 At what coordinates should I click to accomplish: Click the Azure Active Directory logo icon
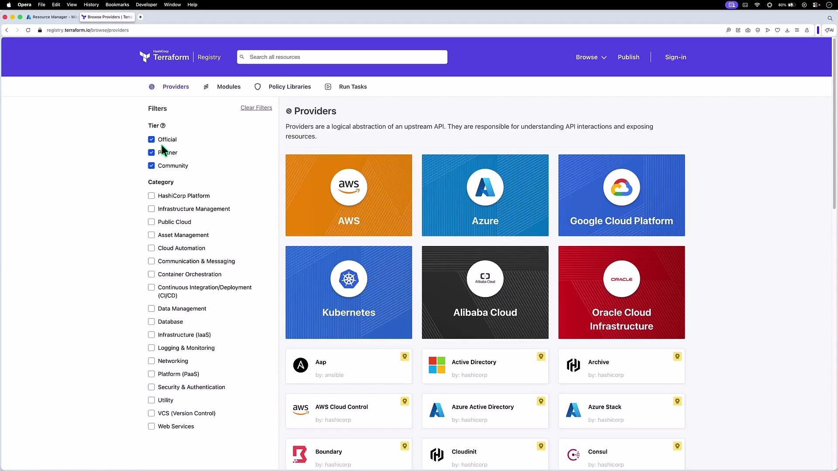[437, 410]
